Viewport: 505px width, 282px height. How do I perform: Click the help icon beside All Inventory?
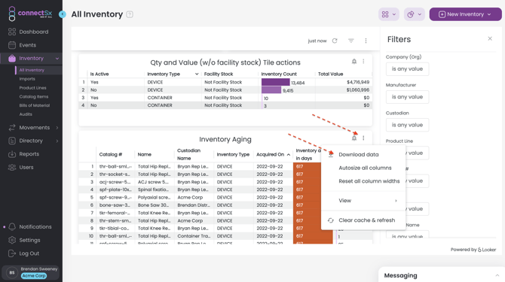tap(130, 14)
